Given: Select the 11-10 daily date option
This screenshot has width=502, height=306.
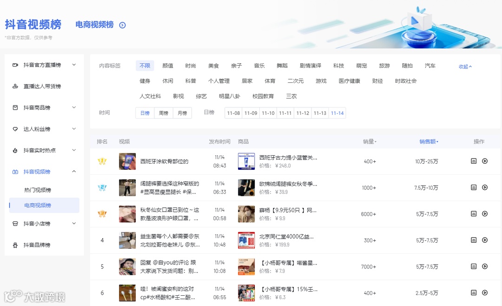Looking at the screenshot, I should pos(268,113).
